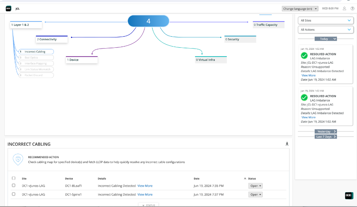The width and height of the screenshot is (357, 207).
Task: Open the chat assistant icon at bottom right
Action: pos(349,195)
